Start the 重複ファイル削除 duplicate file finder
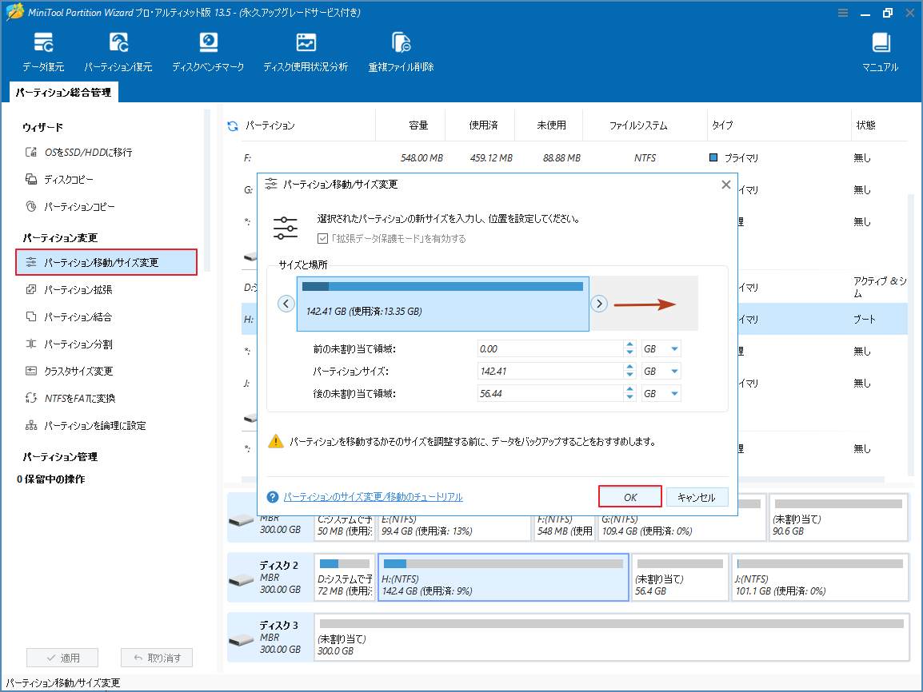923x692 pixels. coord(400,50)
